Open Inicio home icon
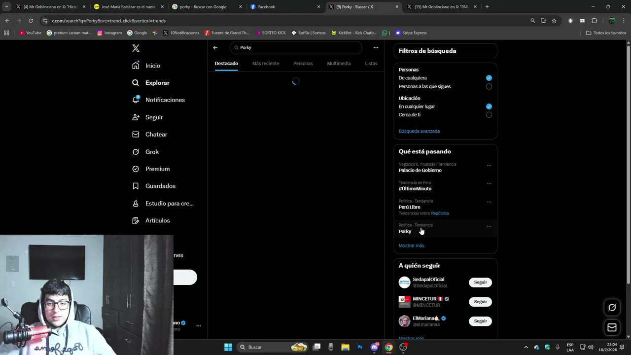Screen dimensions: 631x355 [x=136, y=66]
